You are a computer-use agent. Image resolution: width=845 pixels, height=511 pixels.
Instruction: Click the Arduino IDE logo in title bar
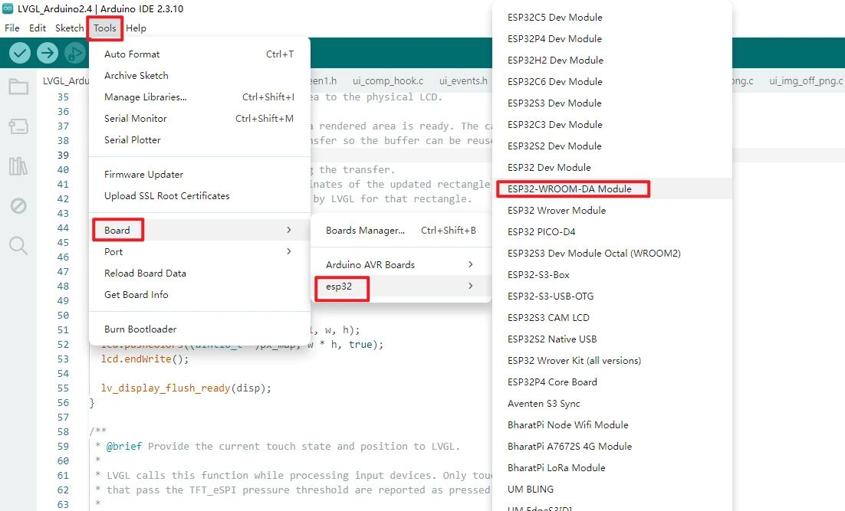click(x=8, y=8)
